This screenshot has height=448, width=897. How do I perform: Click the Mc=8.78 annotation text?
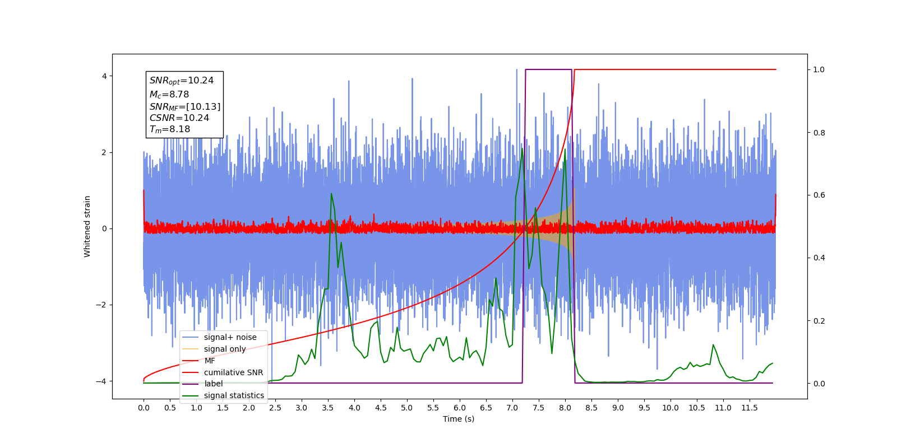[169, 95]
